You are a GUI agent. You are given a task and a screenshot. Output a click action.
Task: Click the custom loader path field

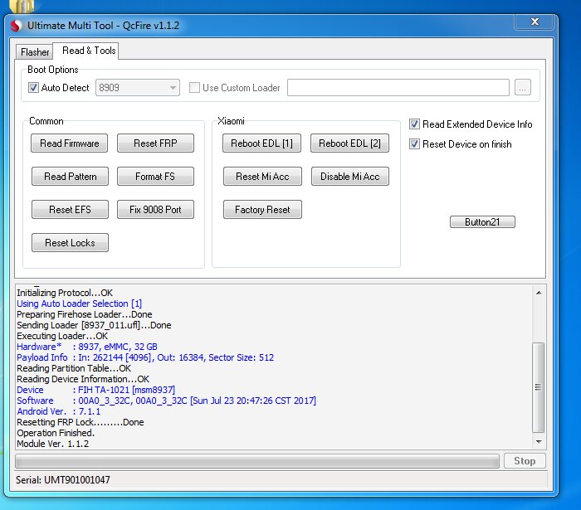pos(398,88)
